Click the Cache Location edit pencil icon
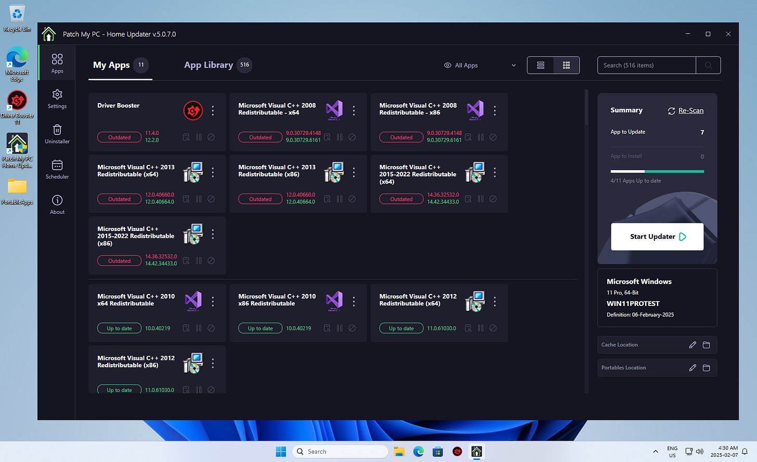This screenshot has height=462, width=757. click(x=693, y=345)
